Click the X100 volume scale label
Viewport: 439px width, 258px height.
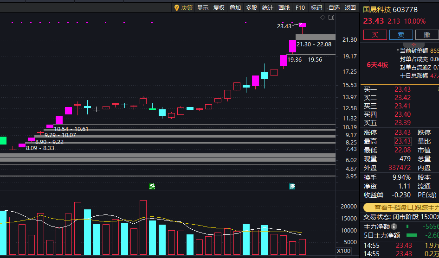(343, 251)
